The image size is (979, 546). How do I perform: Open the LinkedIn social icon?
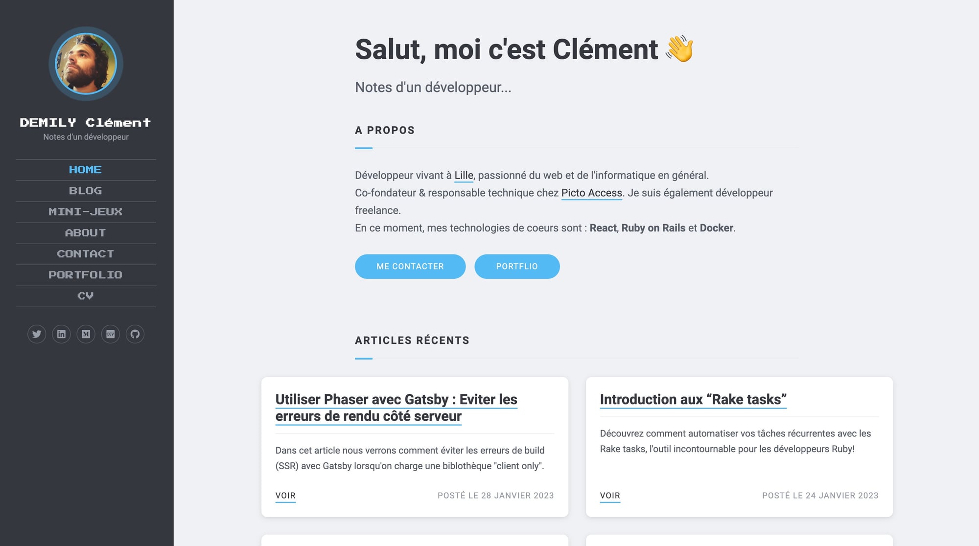point(61,334)
